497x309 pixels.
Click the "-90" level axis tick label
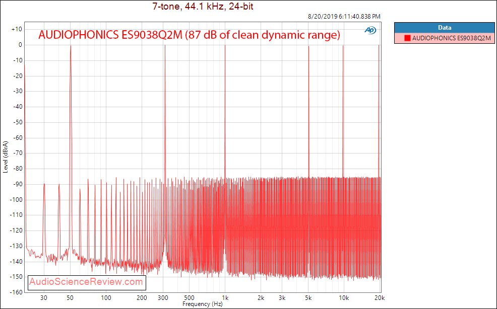[18, 184]
